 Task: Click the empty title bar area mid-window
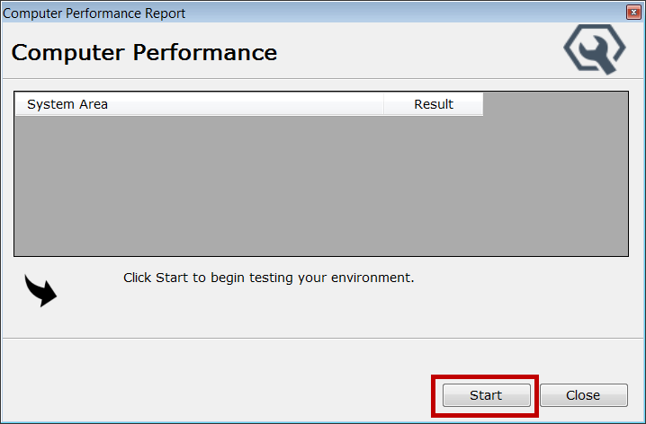coord(405,13)
